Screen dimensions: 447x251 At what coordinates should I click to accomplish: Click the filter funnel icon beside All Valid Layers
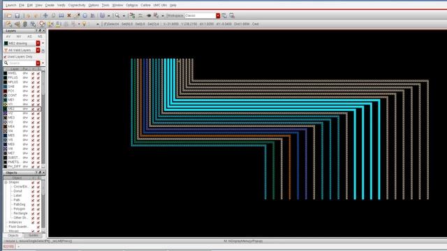click(x=6, y=50)
